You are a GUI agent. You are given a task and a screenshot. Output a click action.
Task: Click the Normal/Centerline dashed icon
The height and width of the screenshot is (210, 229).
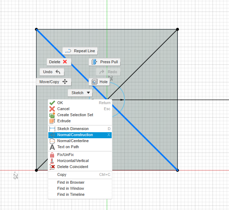point(52,141)
